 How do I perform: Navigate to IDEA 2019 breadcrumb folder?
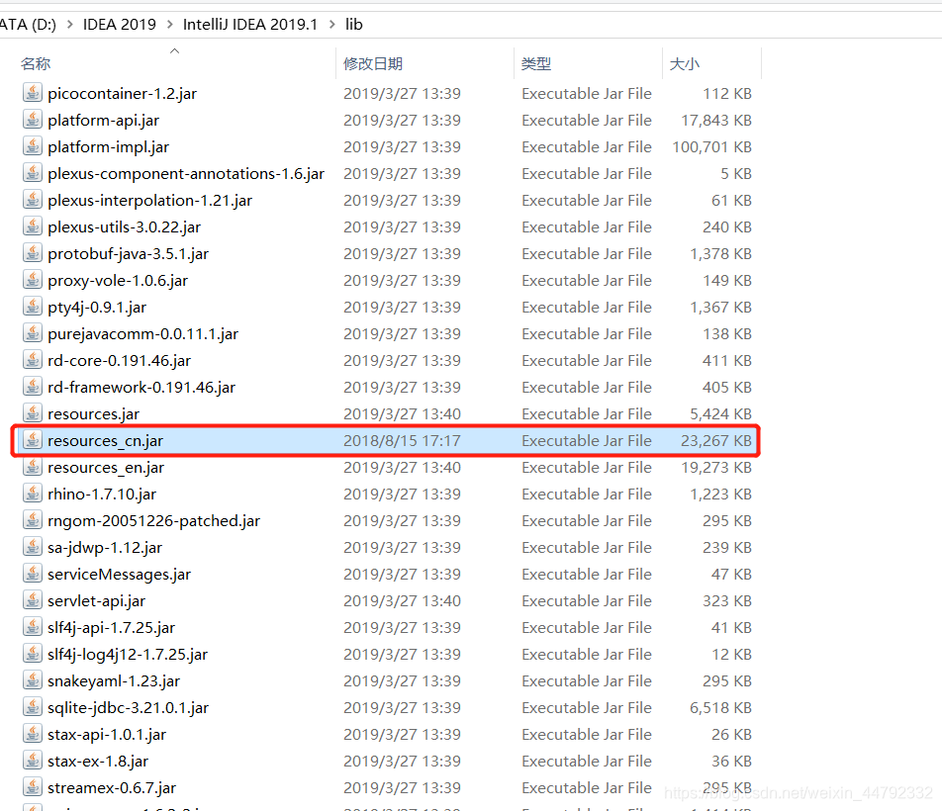(120, 24)
